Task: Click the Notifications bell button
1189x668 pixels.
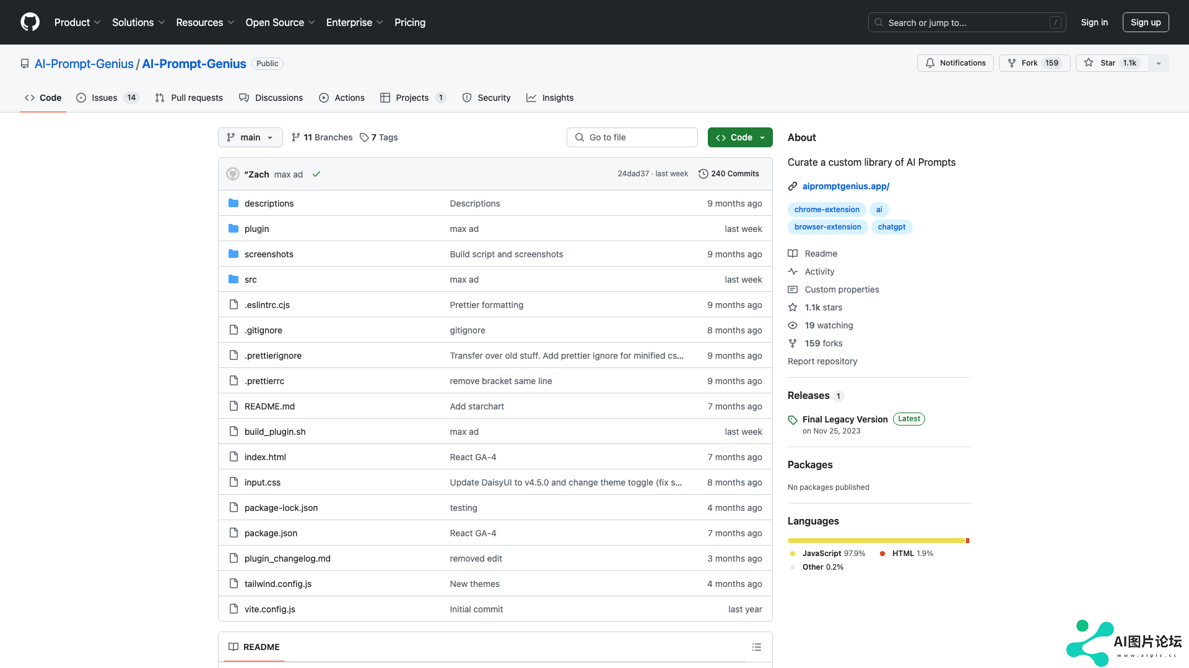Action: tap(955, 63)
